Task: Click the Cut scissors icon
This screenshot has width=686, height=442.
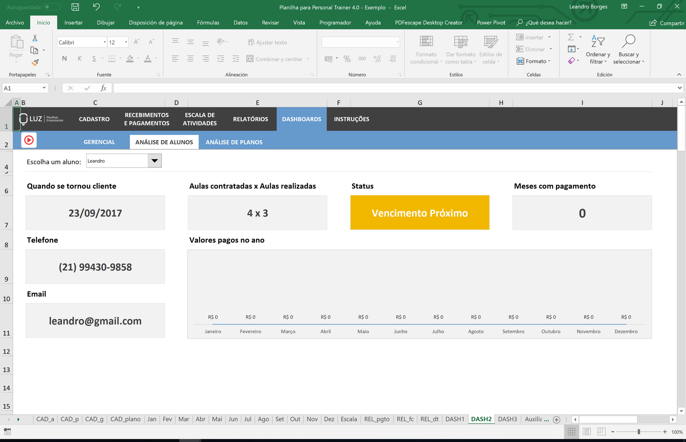Action: [x=35, y=38]
